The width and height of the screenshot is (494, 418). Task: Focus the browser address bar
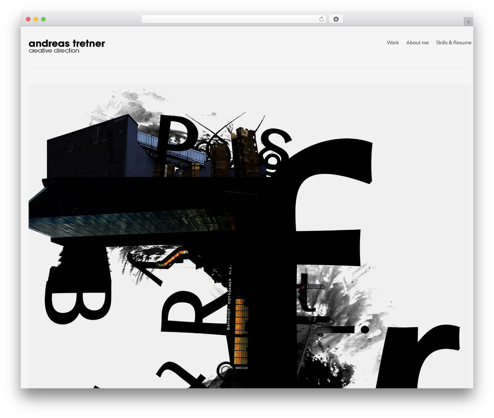(233, 19)
